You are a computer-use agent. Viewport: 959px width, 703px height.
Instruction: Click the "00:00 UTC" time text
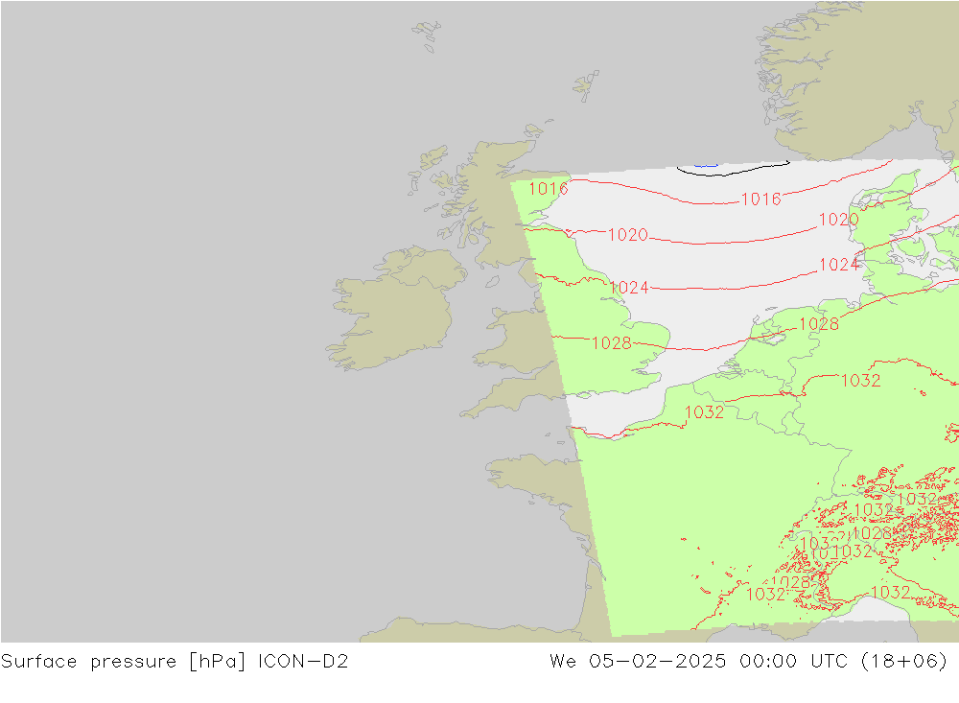click(794, 662)
